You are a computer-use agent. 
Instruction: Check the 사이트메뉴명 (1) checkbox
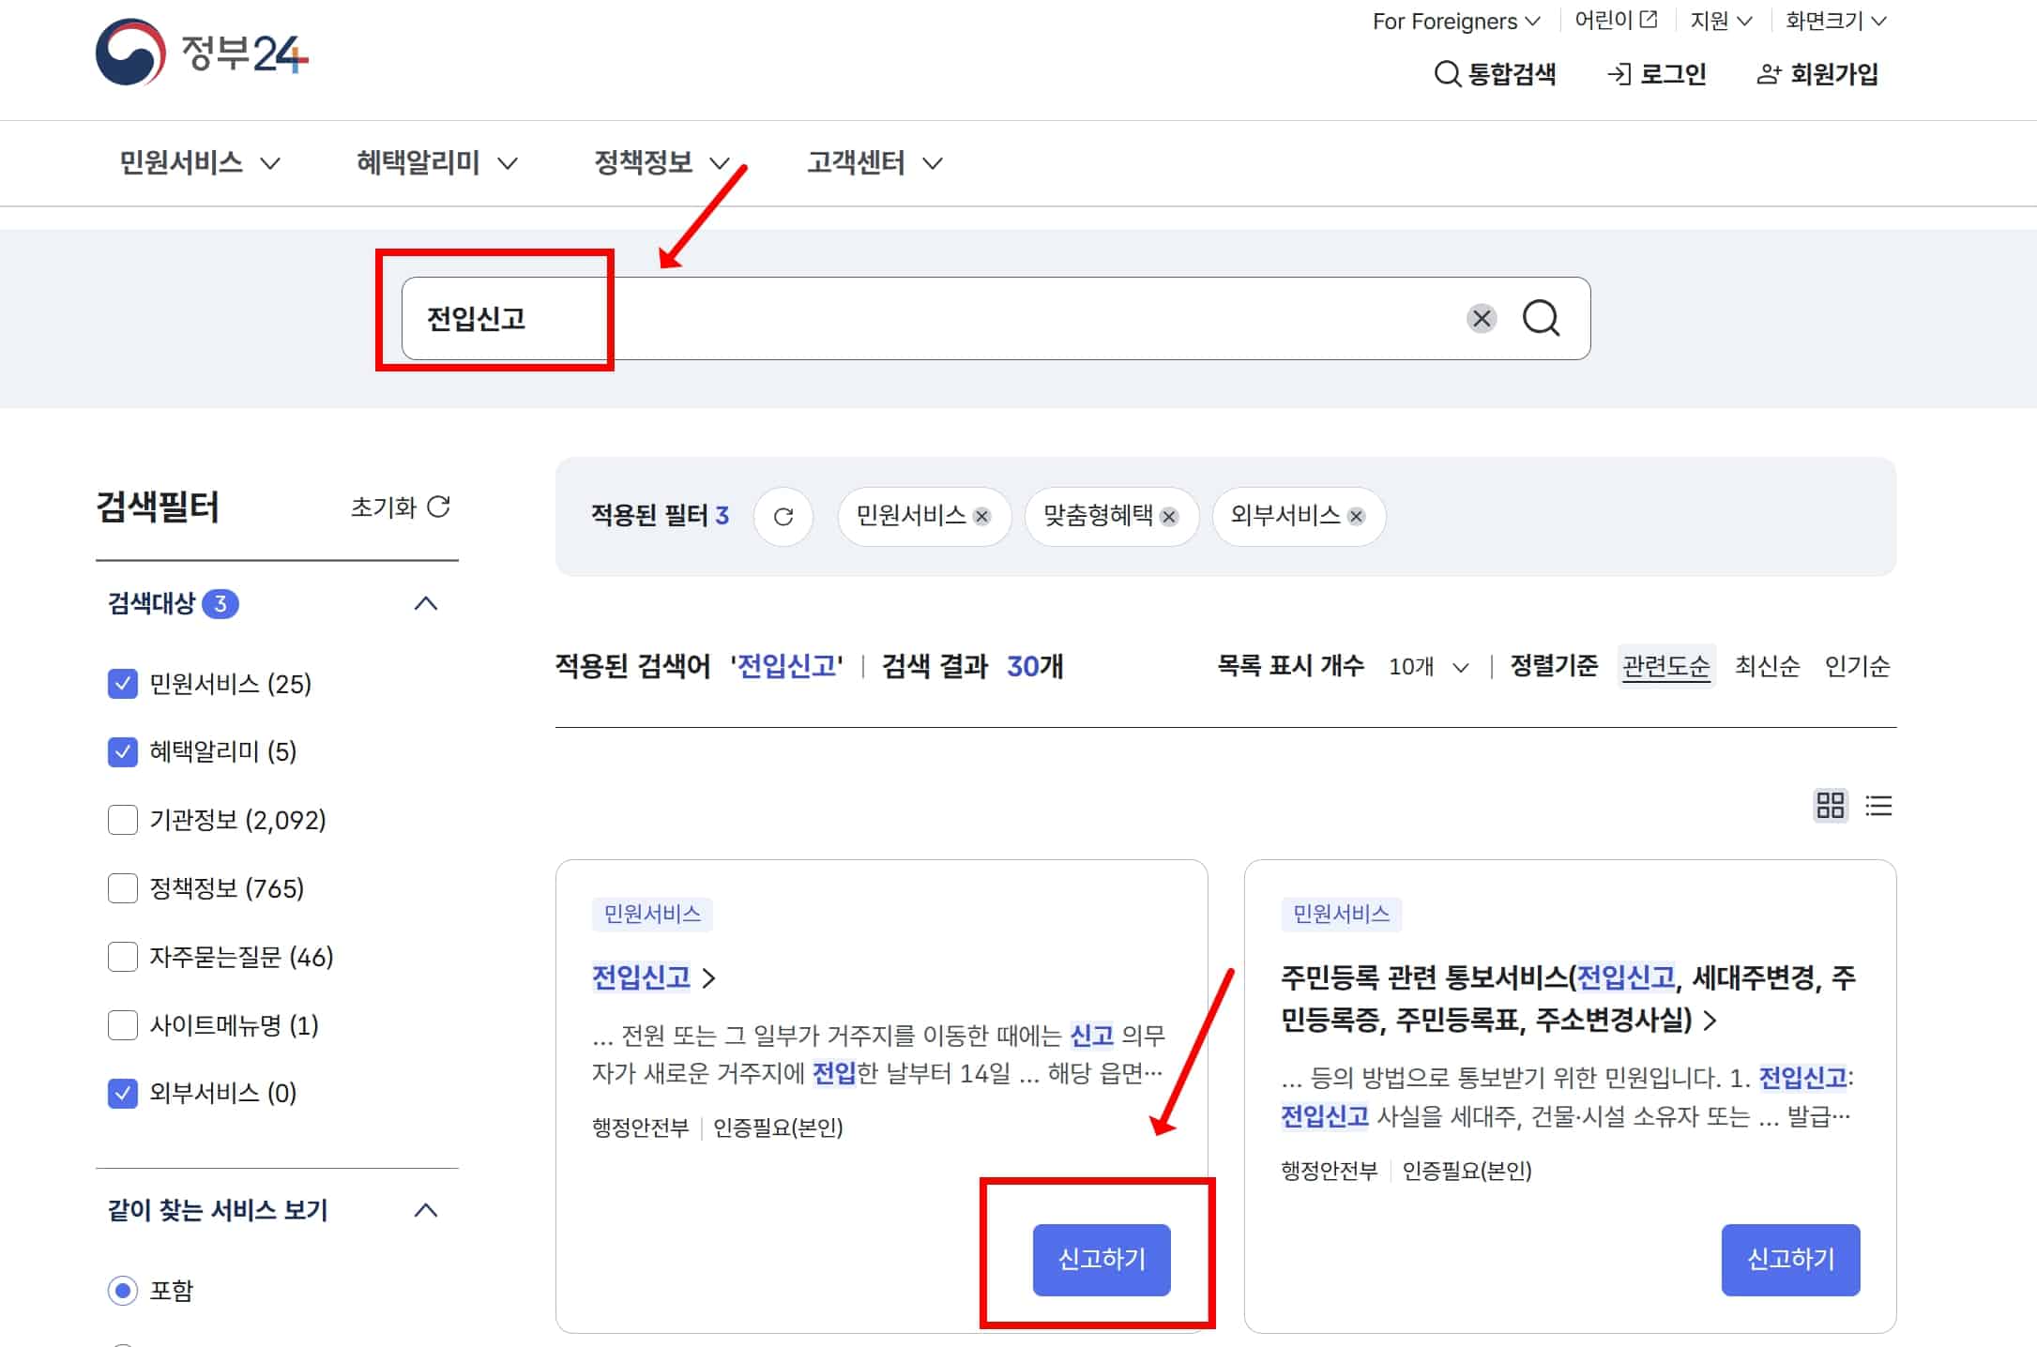click(123, 1025)
